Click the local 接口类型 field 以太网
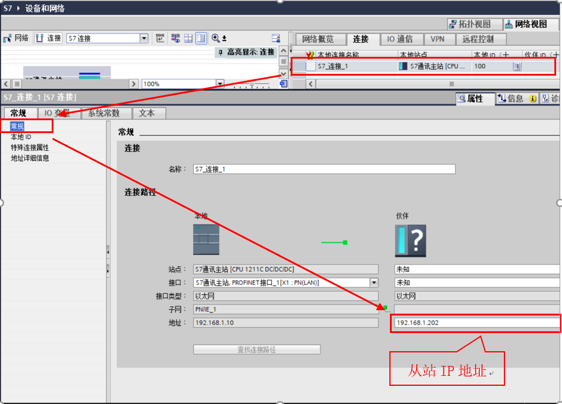The image size is (562, 404). click(x=285, y=296)
